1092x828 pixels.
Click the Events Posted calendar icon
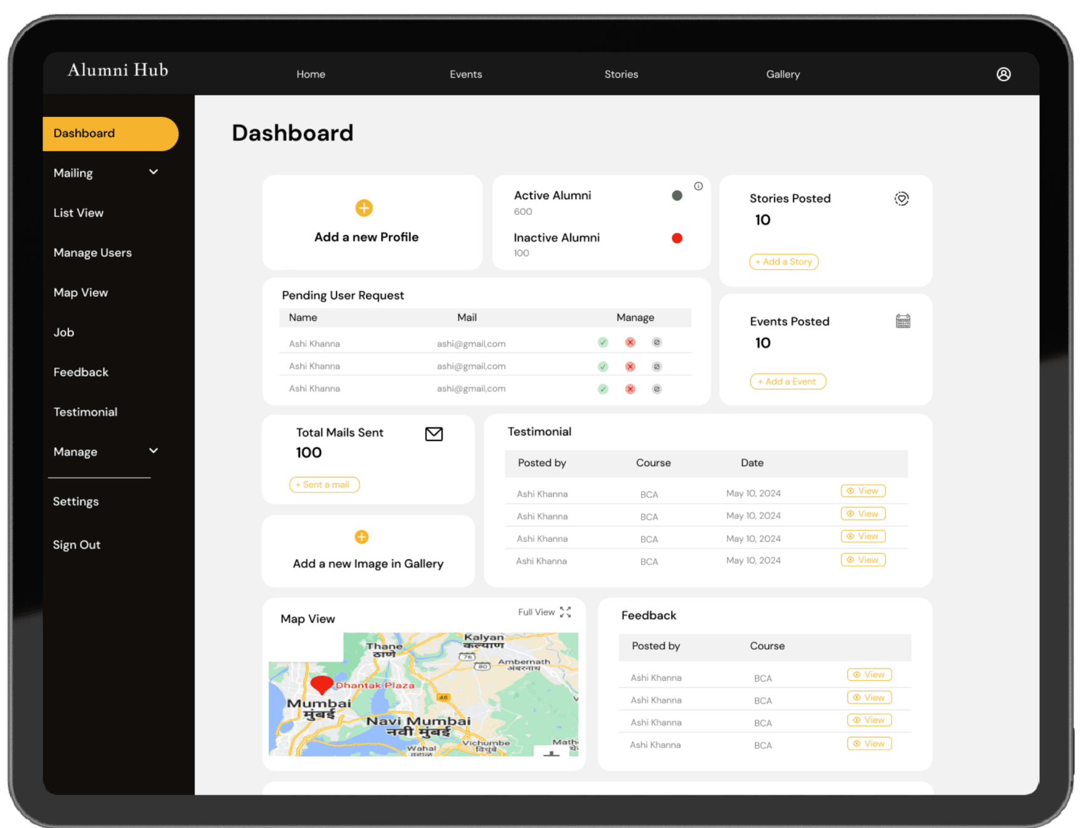pos(903,321)
